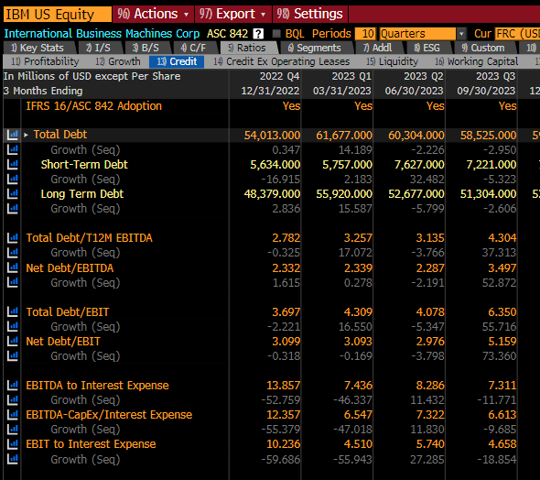
Task: Open chart icon for Short-Term Debt row
Action: (13, 164)
